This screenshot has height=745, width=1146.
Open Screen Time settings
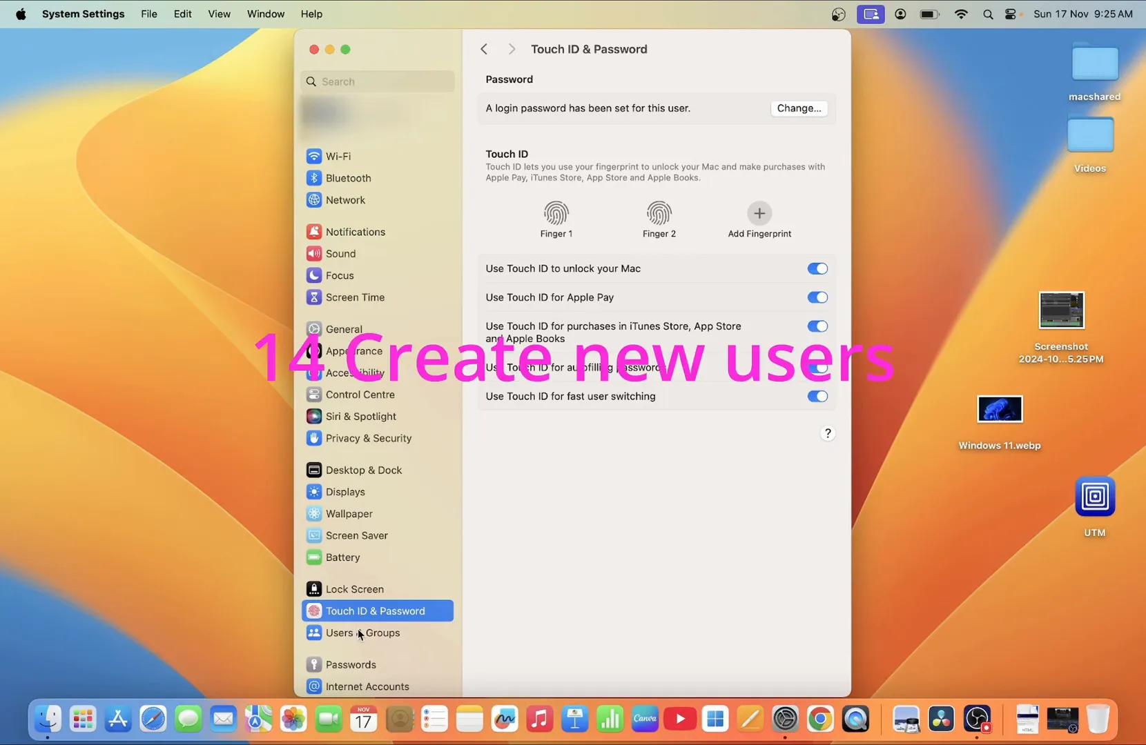[377, 297]
